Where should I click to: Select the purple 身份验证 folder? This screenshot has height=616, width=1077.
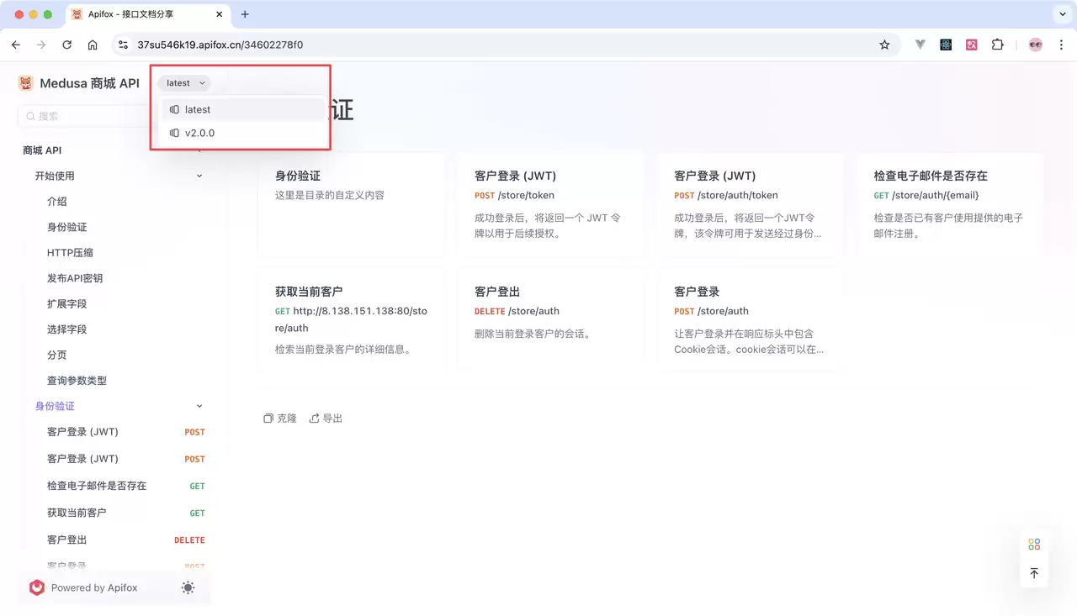[55, 406]
